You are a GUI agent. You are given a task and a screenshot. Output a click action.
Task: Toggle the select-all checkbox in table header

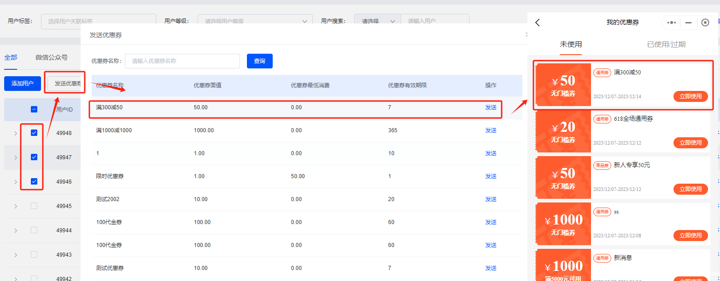34,109
